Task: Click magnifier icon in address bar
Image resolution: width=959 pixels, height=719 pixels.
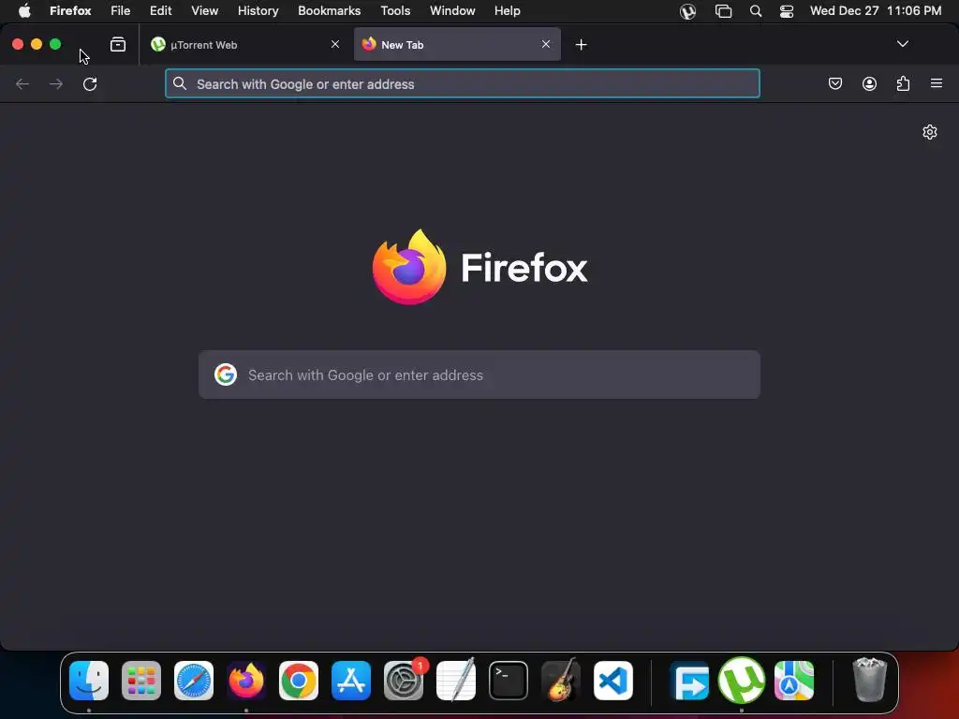Action: (179, 83)
